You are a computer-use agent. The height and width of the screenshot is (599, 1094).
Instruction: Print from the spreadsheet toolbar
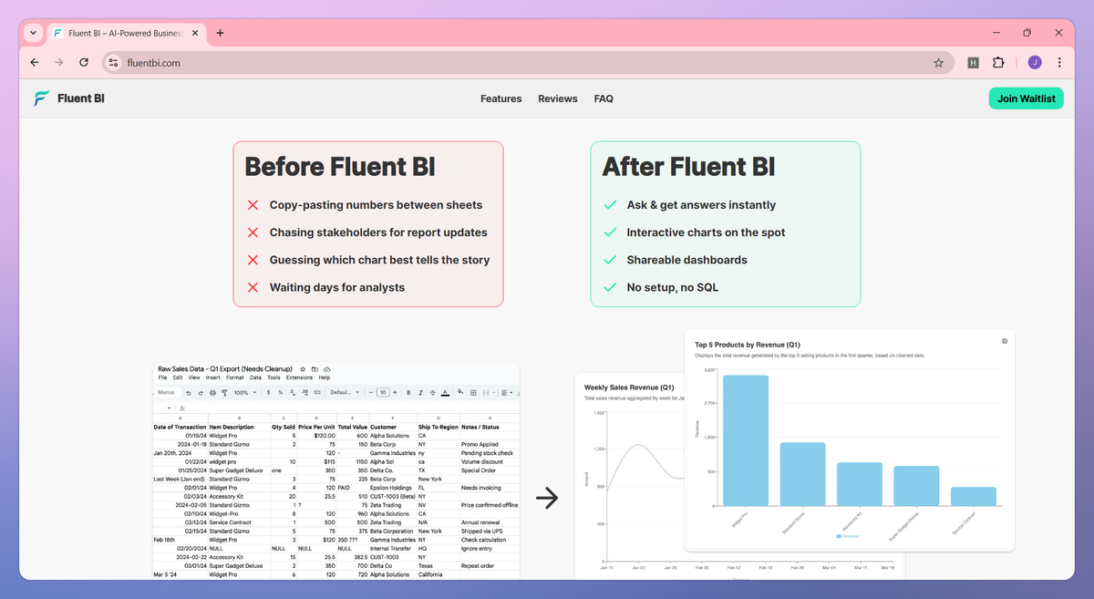pyautogui.click(x=212, y=393)
